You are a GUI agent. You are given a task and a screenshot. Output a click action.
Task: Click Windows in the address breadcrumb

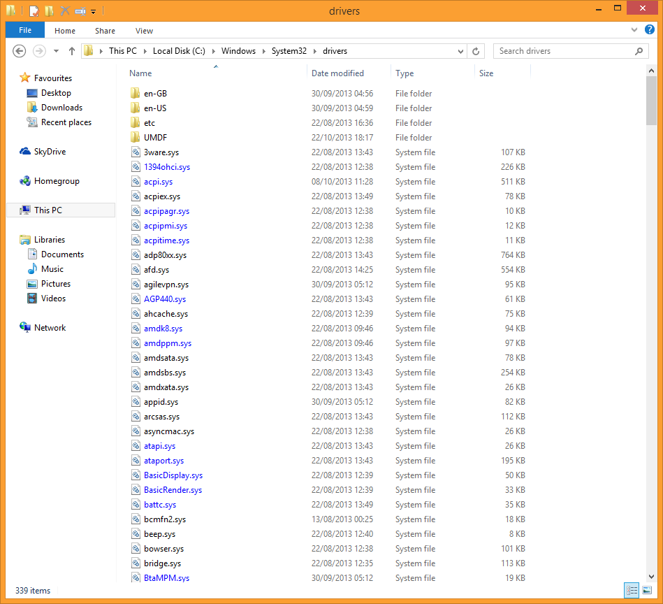tap(238, 51)
